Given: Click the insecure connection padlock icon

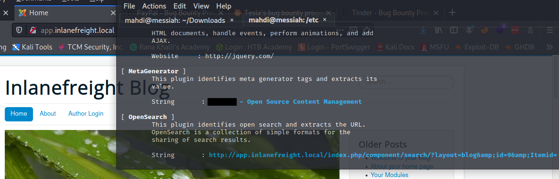Looking at the screenshot, I should coord(33,30).
